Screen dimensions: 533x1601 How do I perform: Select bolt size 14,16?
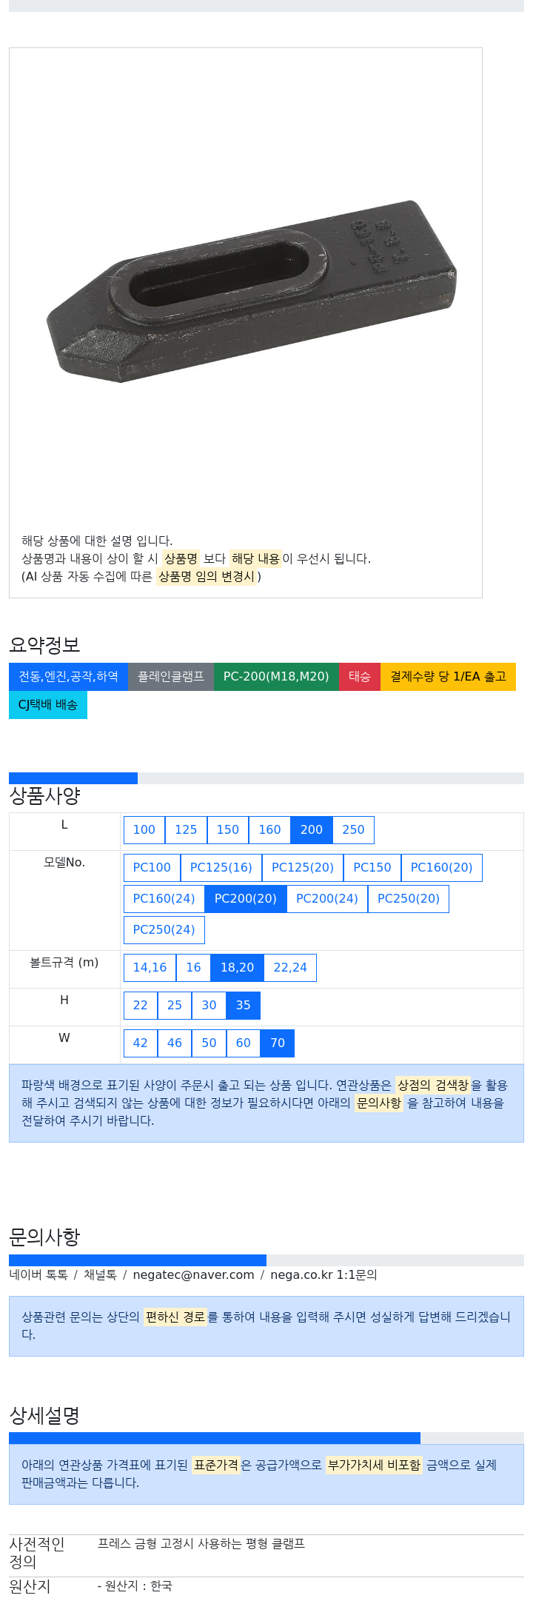pyautogui.click(x=150, y=968)
